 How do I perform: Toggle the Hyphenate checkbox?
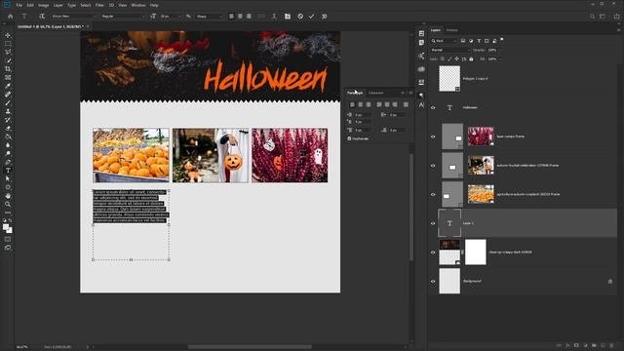click(x=349, y=138)
